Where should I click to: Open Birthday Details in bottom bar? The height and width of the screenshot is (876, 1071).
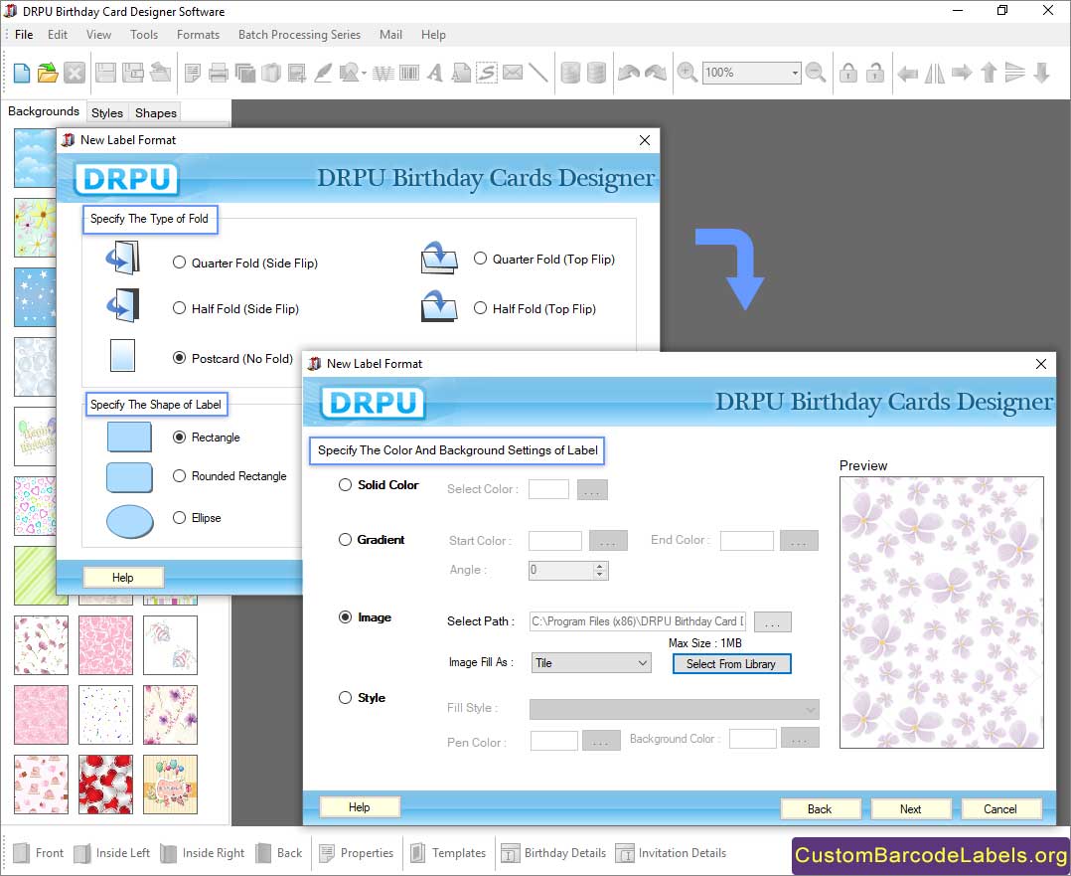pyautogui.click(x=554, y=853)
